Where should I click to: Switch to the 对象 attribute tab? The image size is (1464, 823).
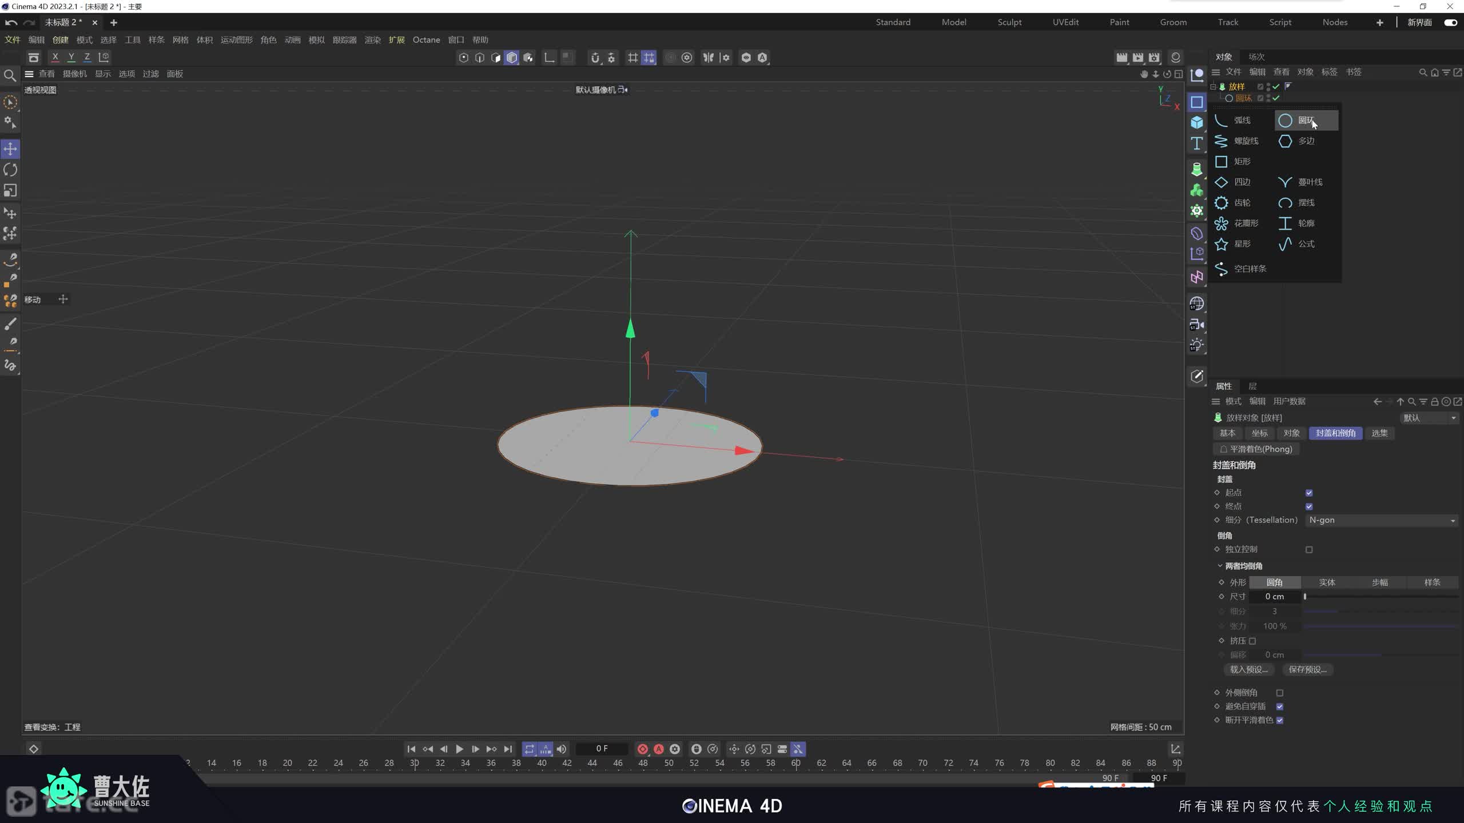coord(1291,433)
